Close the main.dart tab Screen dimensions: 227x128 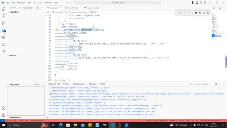click(x=60, y=8)
